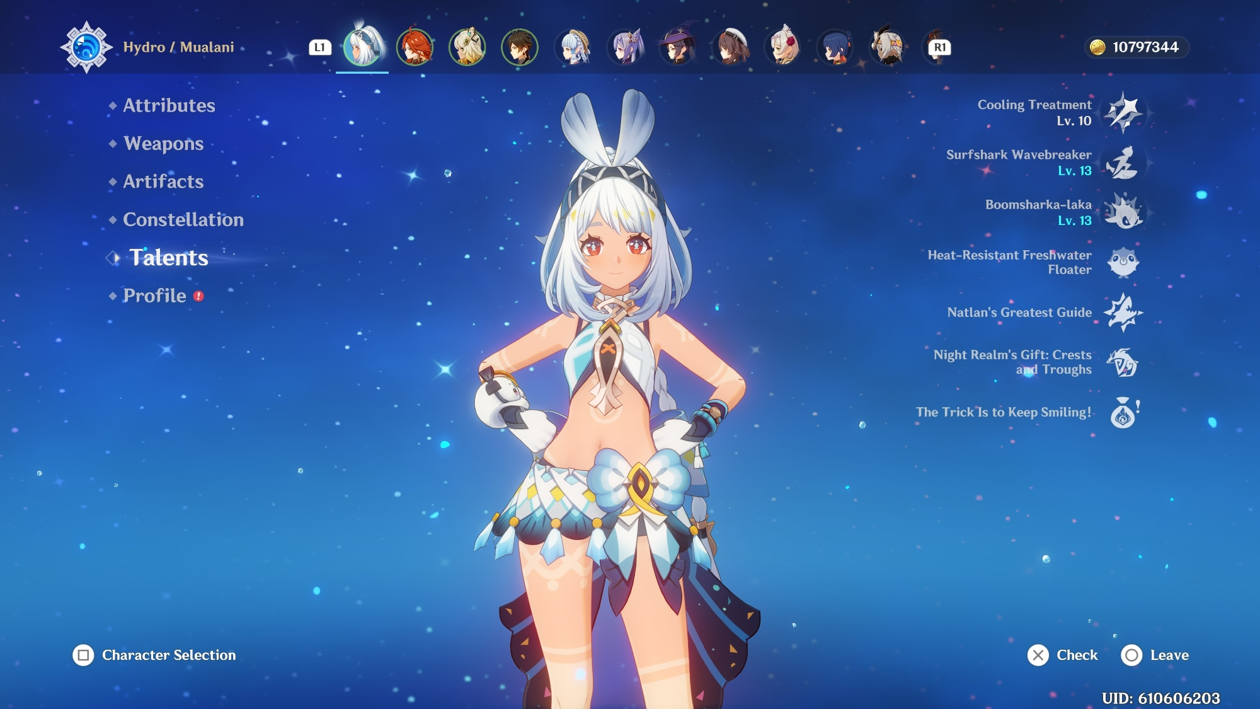
Task: Open the Weapons menu
Action: [163, 144]
